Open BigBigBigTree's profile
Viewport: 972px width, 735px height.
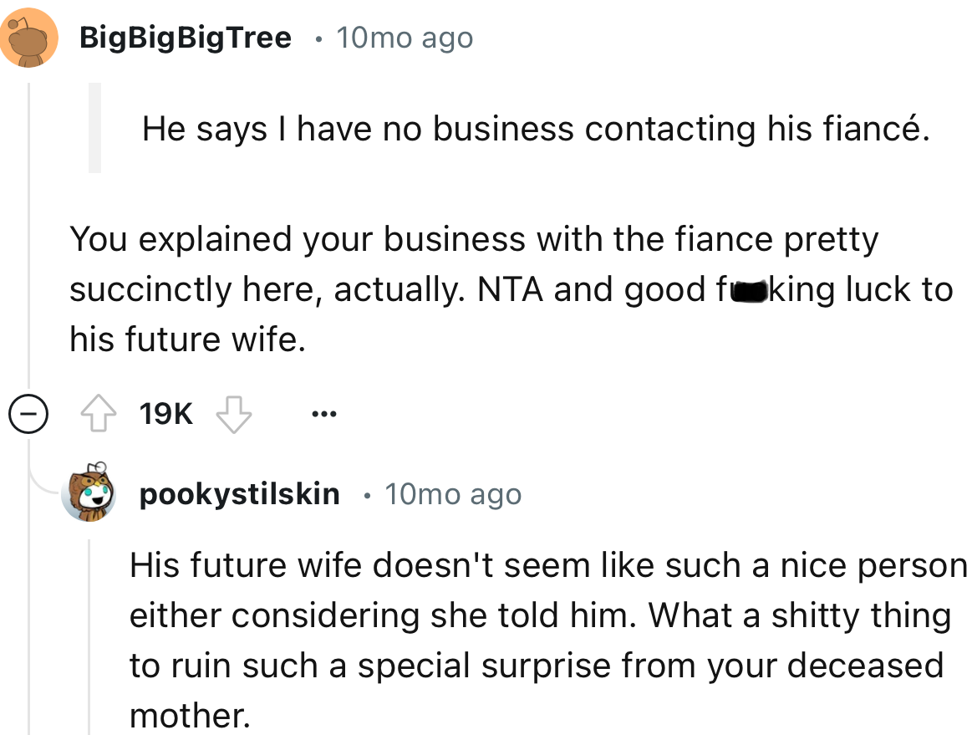click(x=186, y=37)
